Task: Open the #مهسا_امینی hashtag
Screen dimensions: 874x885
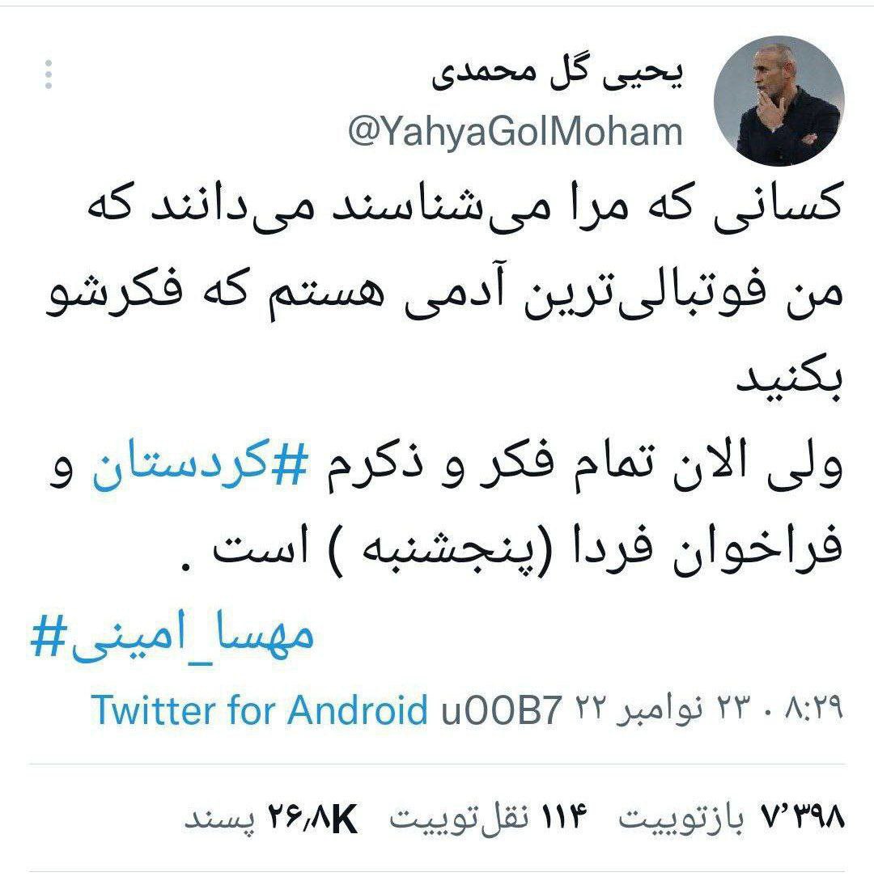Action: pos(172,637)
